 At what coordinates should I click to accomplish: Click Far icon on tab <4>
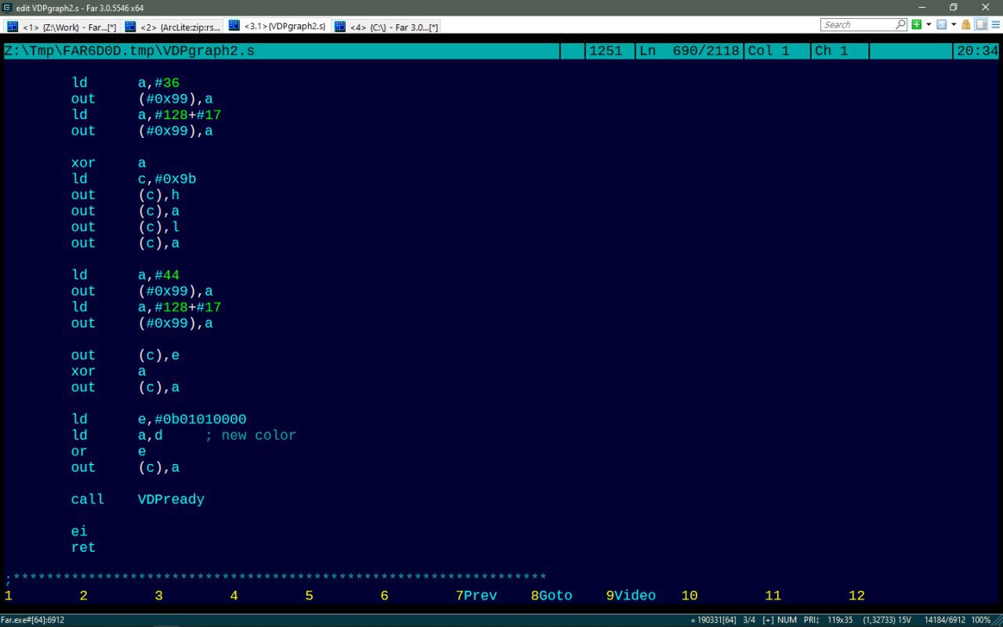[x=340, y=27]
